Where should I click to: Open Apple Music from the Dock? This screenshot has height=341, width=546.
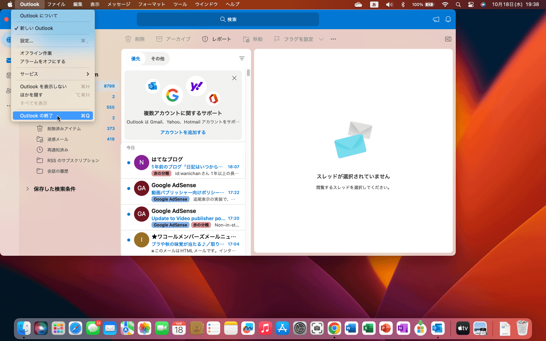(x=265, y=328)
